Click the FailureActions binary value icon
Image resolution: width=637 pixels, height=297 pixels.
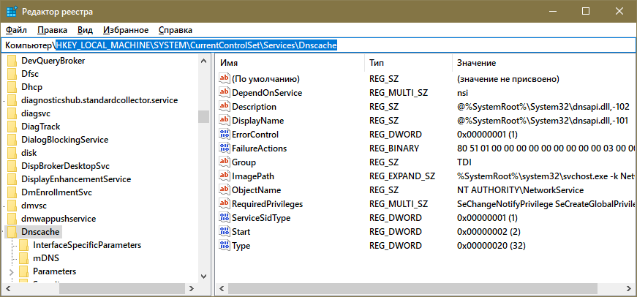point(225,148)
